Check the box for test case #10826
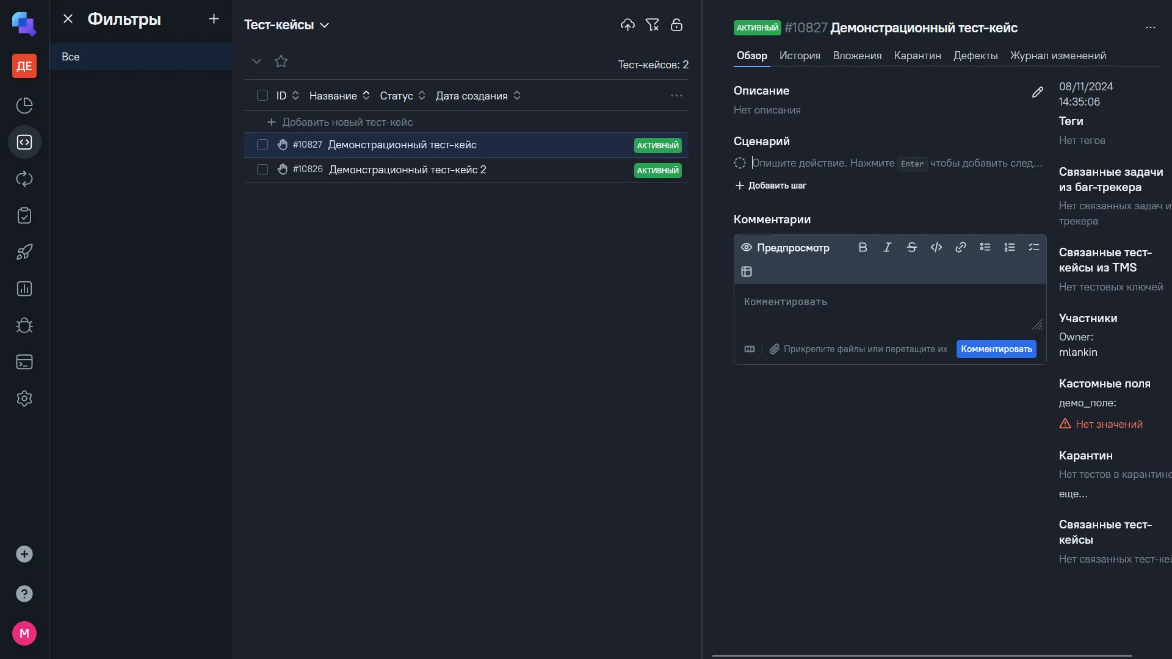This screenshot has height=659, width=1172. coord(262,170)
